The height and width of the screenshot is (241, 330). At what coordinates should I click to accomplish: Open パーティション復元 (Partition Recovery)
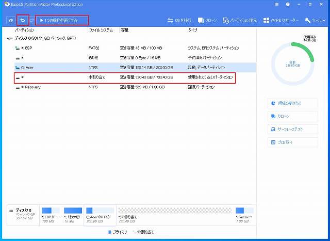click(240, 21)
